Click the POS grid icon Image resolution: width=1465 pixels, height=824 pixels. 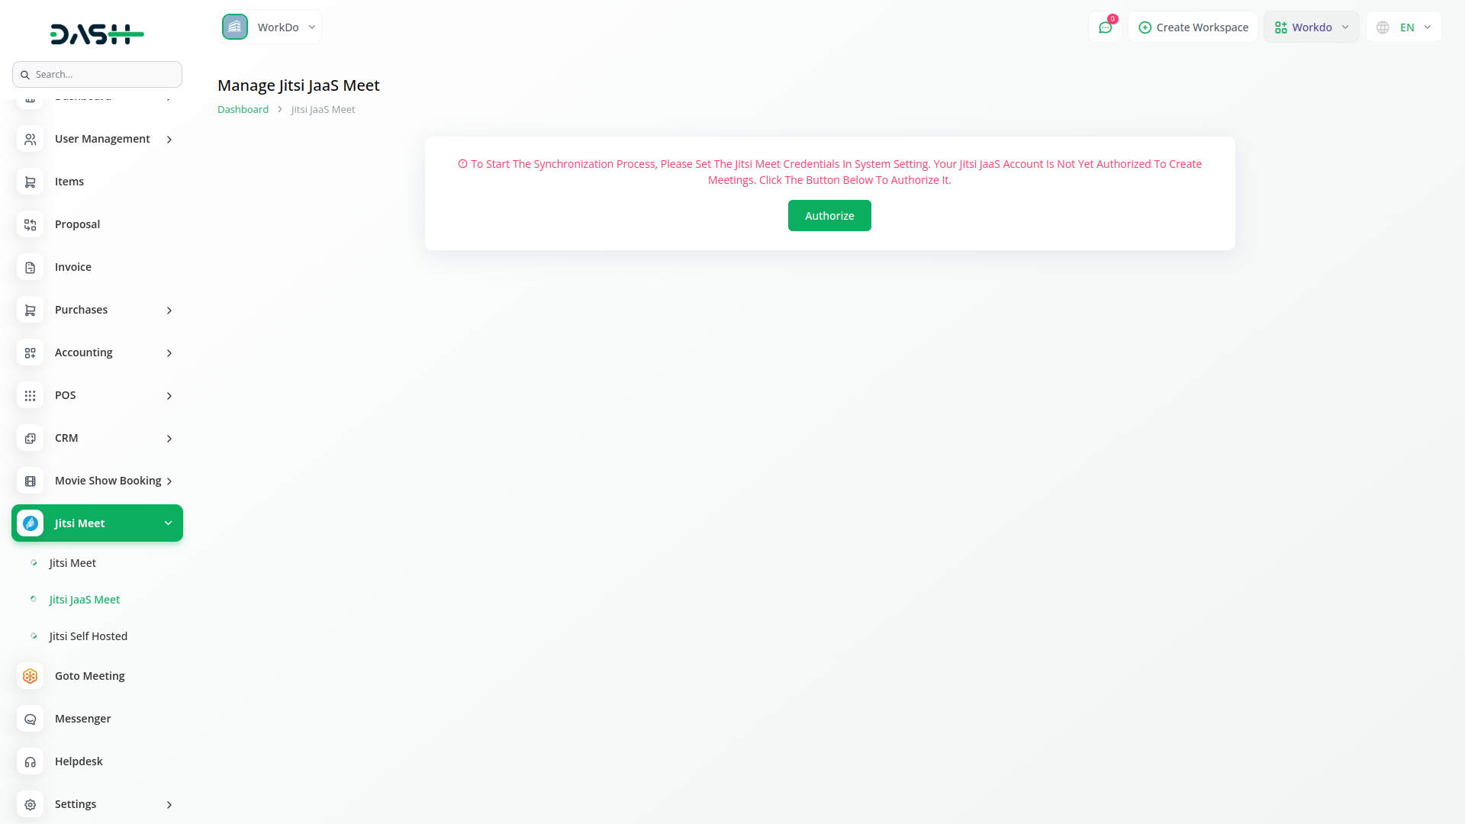coord(30,395)
